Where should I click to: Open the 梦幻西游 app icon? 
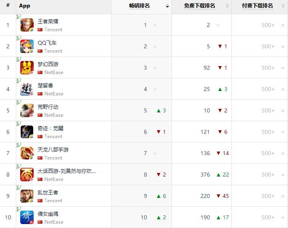[x=27, y=68]
